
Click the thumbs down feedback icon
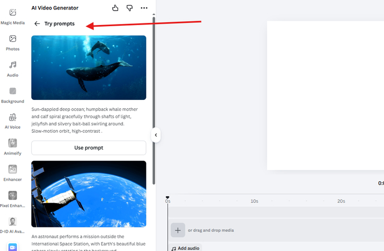coord(130,8)
